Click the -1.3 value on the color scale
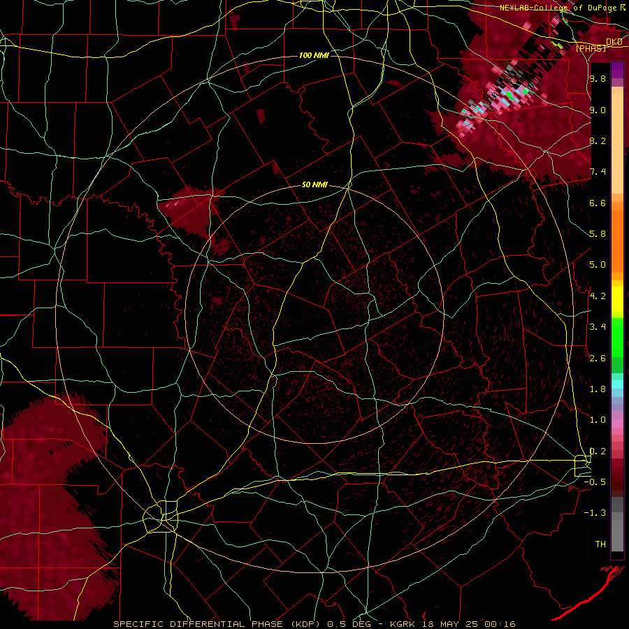629x629 pixels. click(595, 513)
